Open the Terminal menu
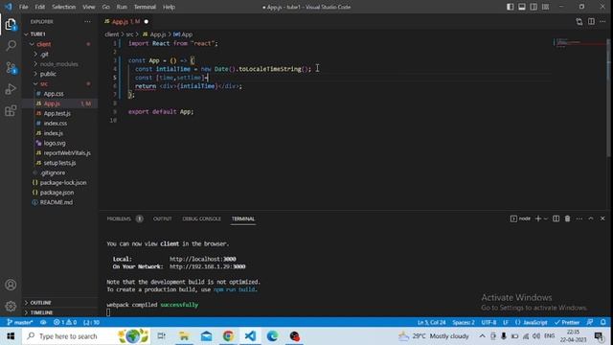 coord(145,7)
